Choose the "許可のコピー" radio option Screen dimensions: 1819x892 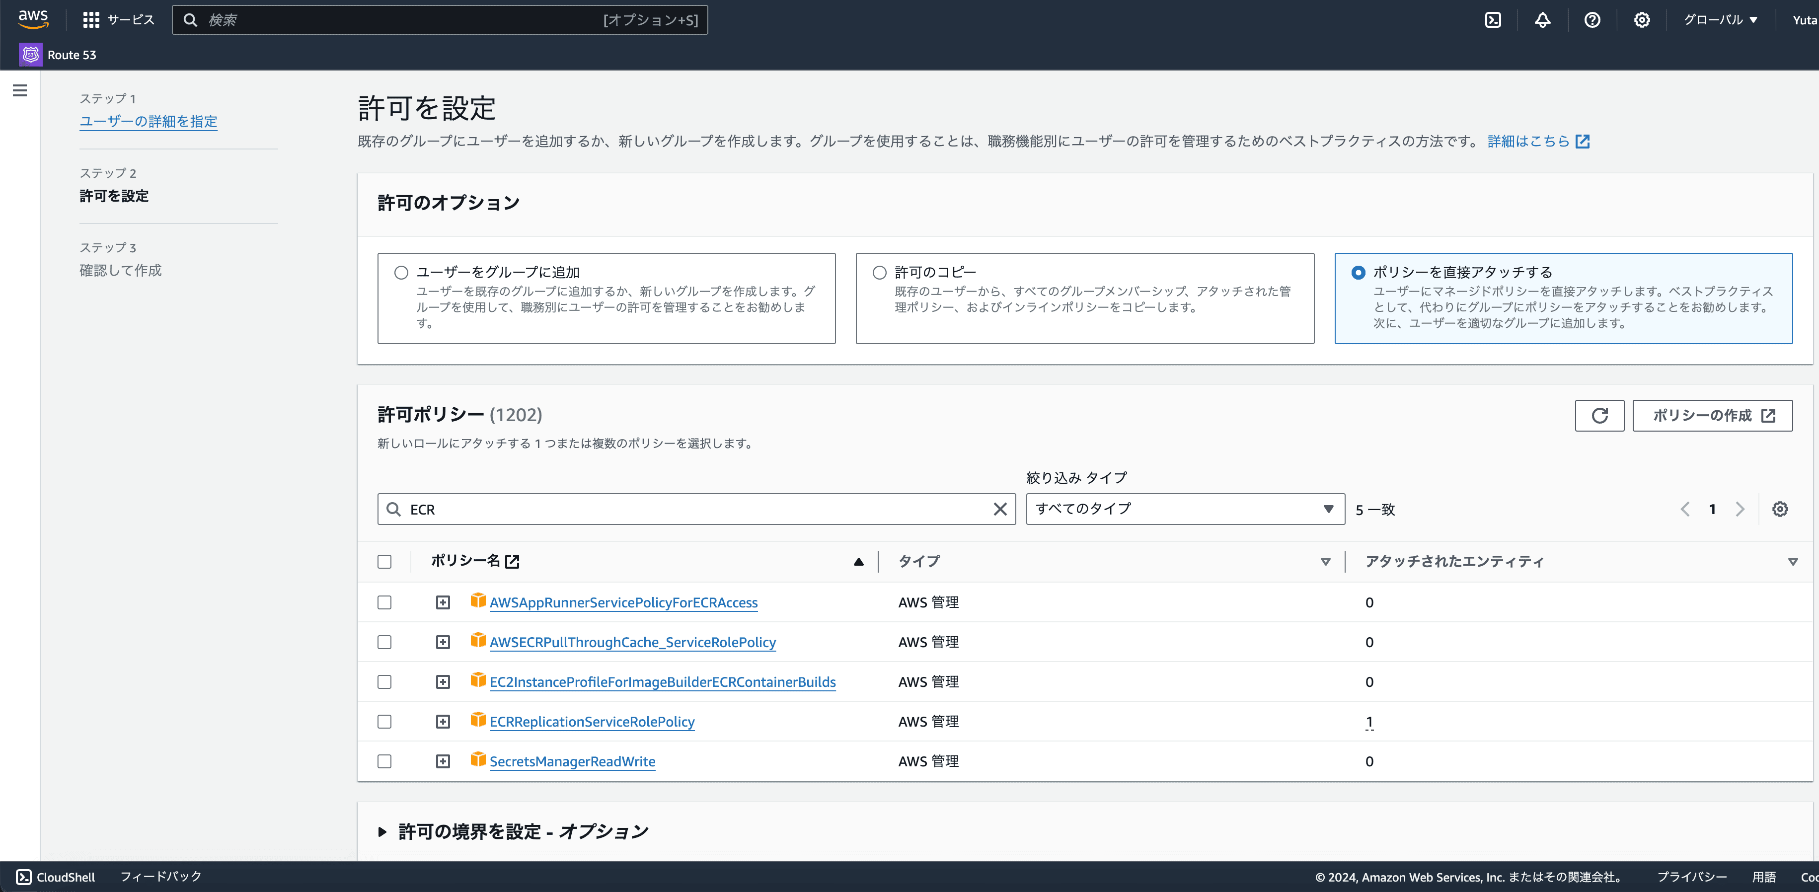point(879,273)
